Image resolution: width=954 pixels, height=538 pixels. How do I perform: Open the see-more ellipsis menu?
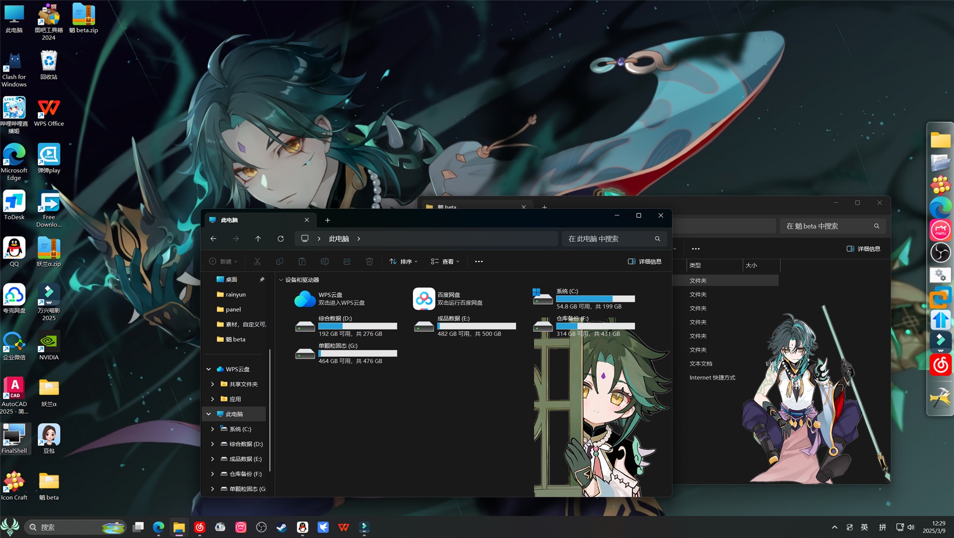[x=478, y=261]
